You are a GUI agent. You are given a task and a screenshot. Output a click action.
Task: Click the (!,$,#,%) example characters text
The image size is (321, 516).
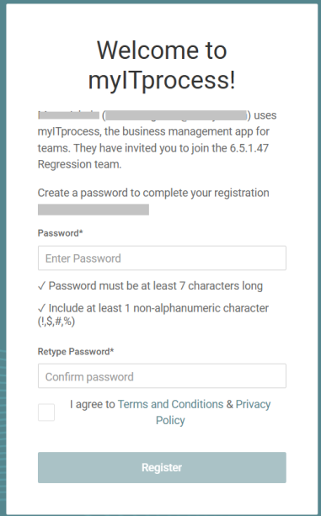point(56,322)
